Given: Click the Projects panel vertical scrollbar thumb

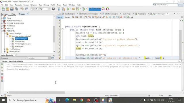Looking at the screenshot, I should pos(54,34).
